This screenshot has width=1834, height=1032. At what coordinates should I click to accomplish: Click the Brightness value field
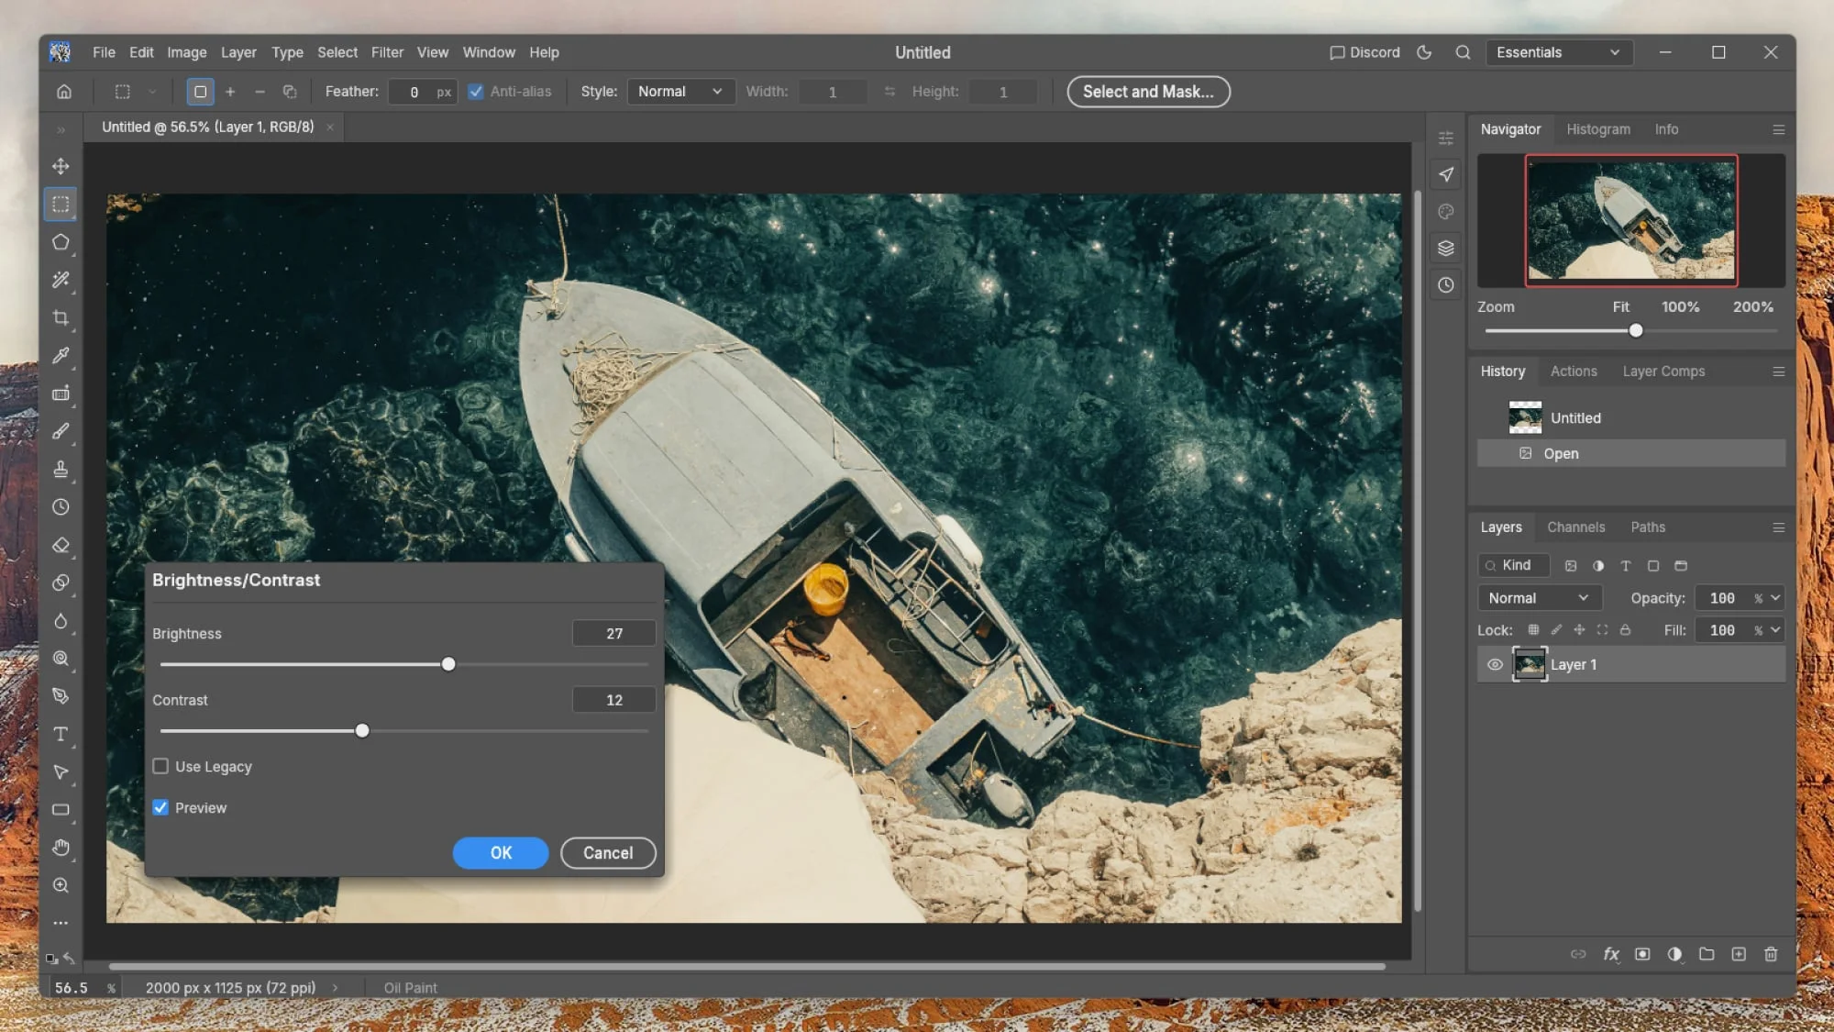(x=613, y=634)
